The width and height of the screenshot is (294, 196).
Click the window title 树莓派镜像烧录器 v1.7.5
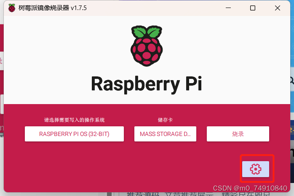point(53,8)
